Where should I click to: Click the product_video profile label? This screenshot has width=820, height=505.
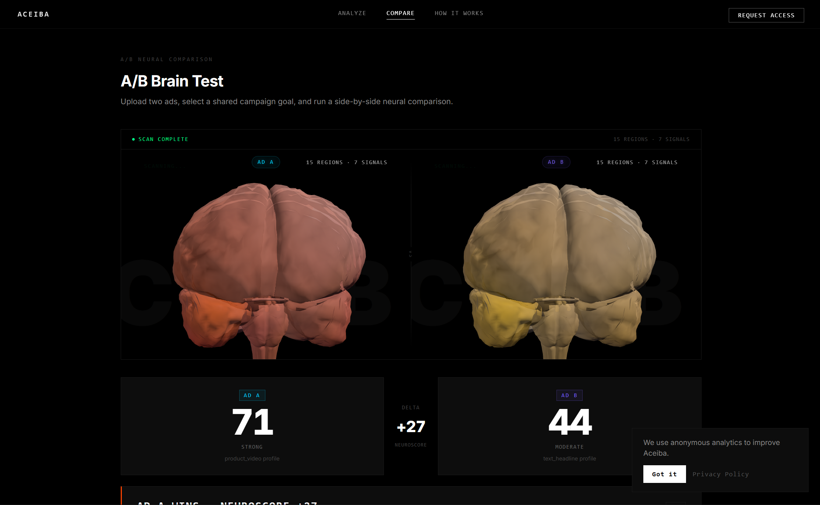point(252,459)
